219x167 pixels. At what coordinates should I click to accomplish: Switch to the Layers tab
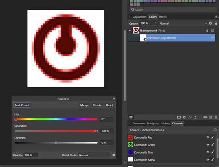153,17
